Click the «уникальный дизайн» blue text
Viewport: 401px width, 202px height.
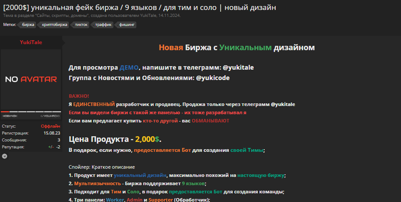140,175
